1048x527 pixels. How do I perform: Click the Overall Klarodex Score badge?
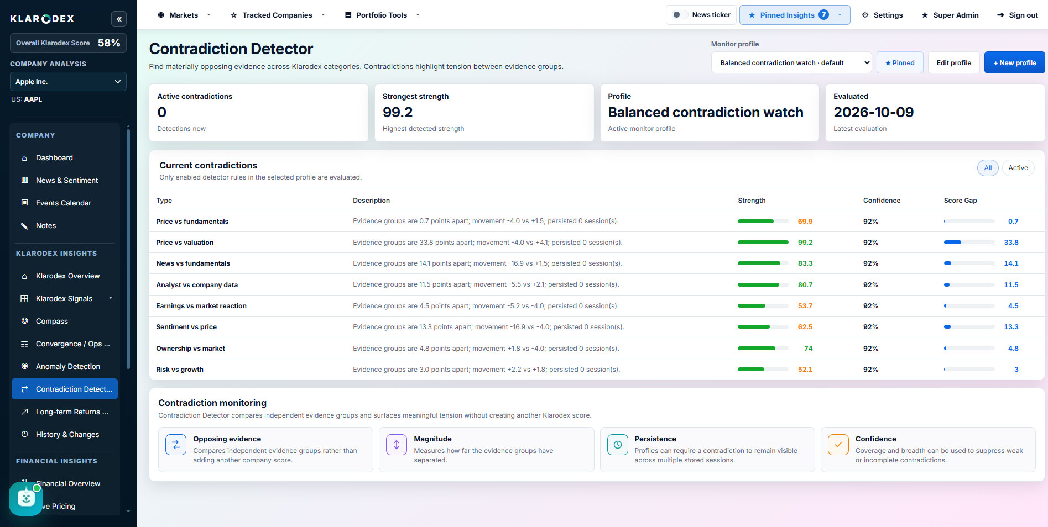click(68, 43)
